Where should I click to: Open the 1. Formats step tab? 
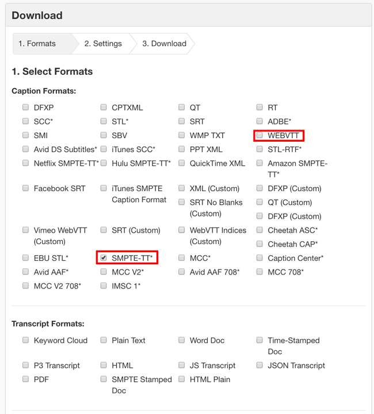[37, 44]
